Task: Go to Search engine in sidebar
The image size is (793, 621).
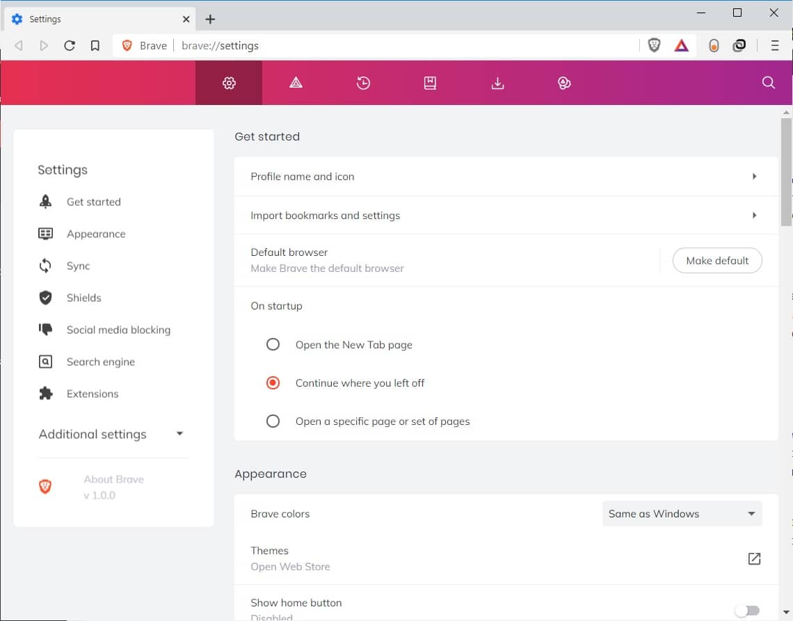Action: [x=101, y=362]
